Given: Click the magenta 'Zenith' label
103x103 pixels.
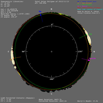Looking at the screenshot, I should click(x=92, y=58).
